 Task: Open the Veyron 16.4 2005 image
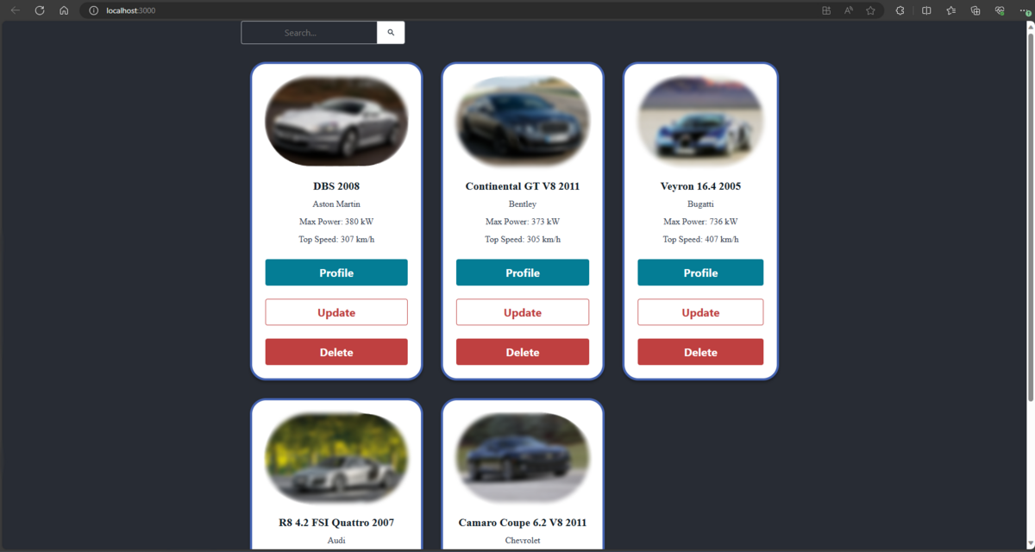pyautogui.click(x=700, y=121)
